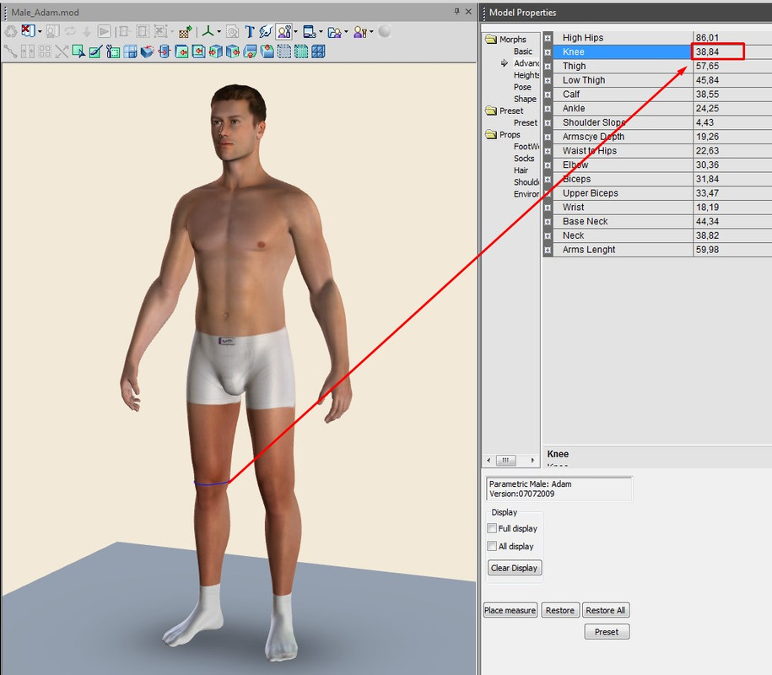Viewport: 772px width, 675px height.
Task: Expand the Ankle row plus button
Action: click(x=548, y=108)
